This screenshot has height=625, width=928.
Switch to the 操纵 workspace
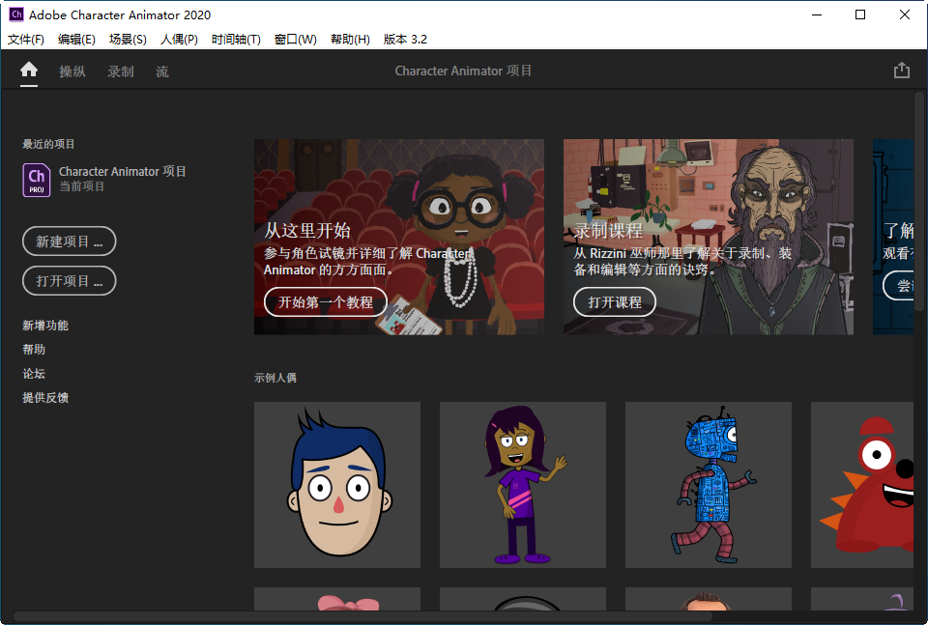pos(72,71)
